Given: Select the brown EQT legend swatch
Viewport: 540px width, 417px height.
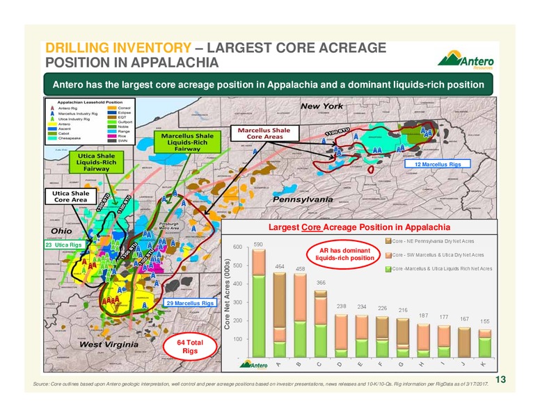Looking at the screenshot, I should point(112,117).
